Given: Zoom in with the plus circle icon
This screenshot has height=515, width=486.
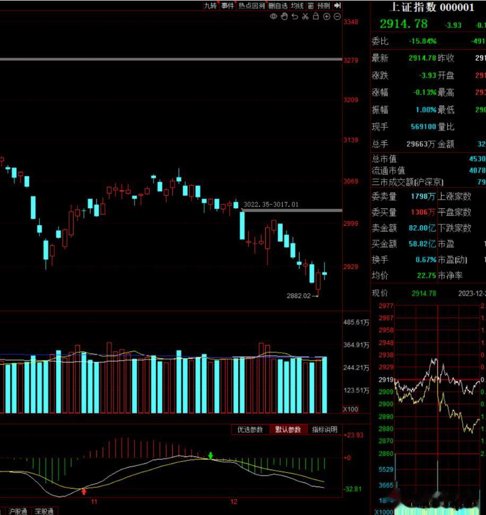Looking at the screenshot, I should [x=326, y=16].
